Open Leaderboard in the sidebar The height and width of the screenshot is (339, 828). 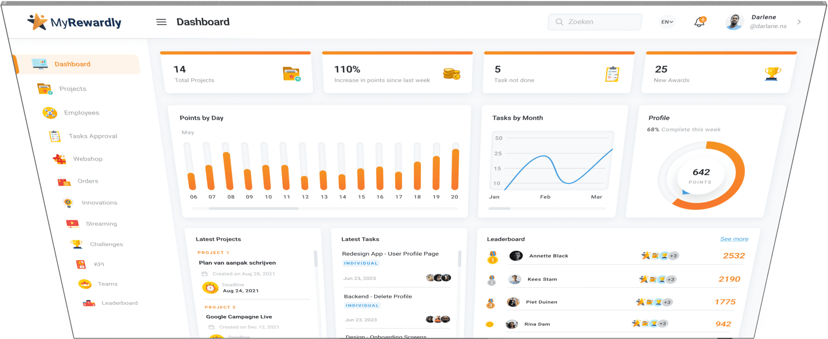pos(119,303)
